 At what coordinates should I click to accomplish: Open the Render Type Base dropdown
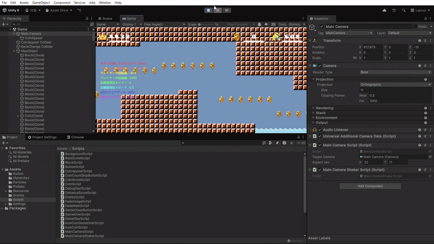click(x=395, y=72)
